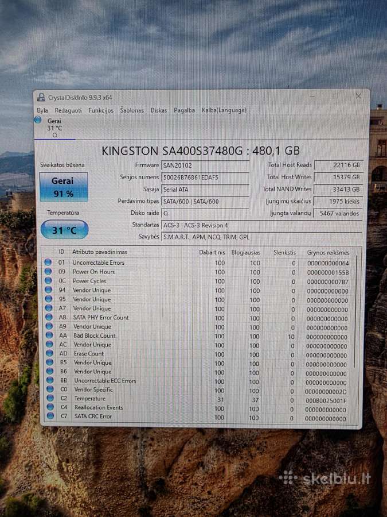Click the disk letter field C:
Screen dimensions: 387x517
[205, 213]
